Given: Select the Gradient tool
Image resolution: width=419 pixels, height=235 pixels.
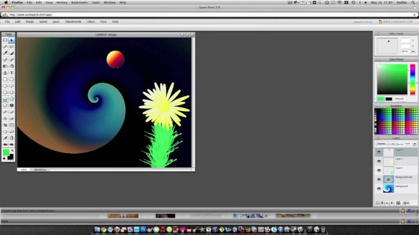Looking at the screenshot, I should [5, 66].
